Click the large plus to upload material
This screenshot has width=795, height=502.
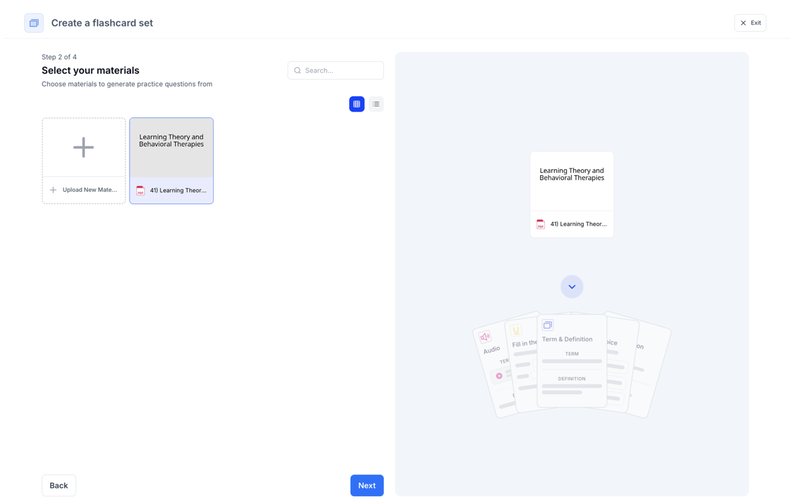tap(83, 147)
